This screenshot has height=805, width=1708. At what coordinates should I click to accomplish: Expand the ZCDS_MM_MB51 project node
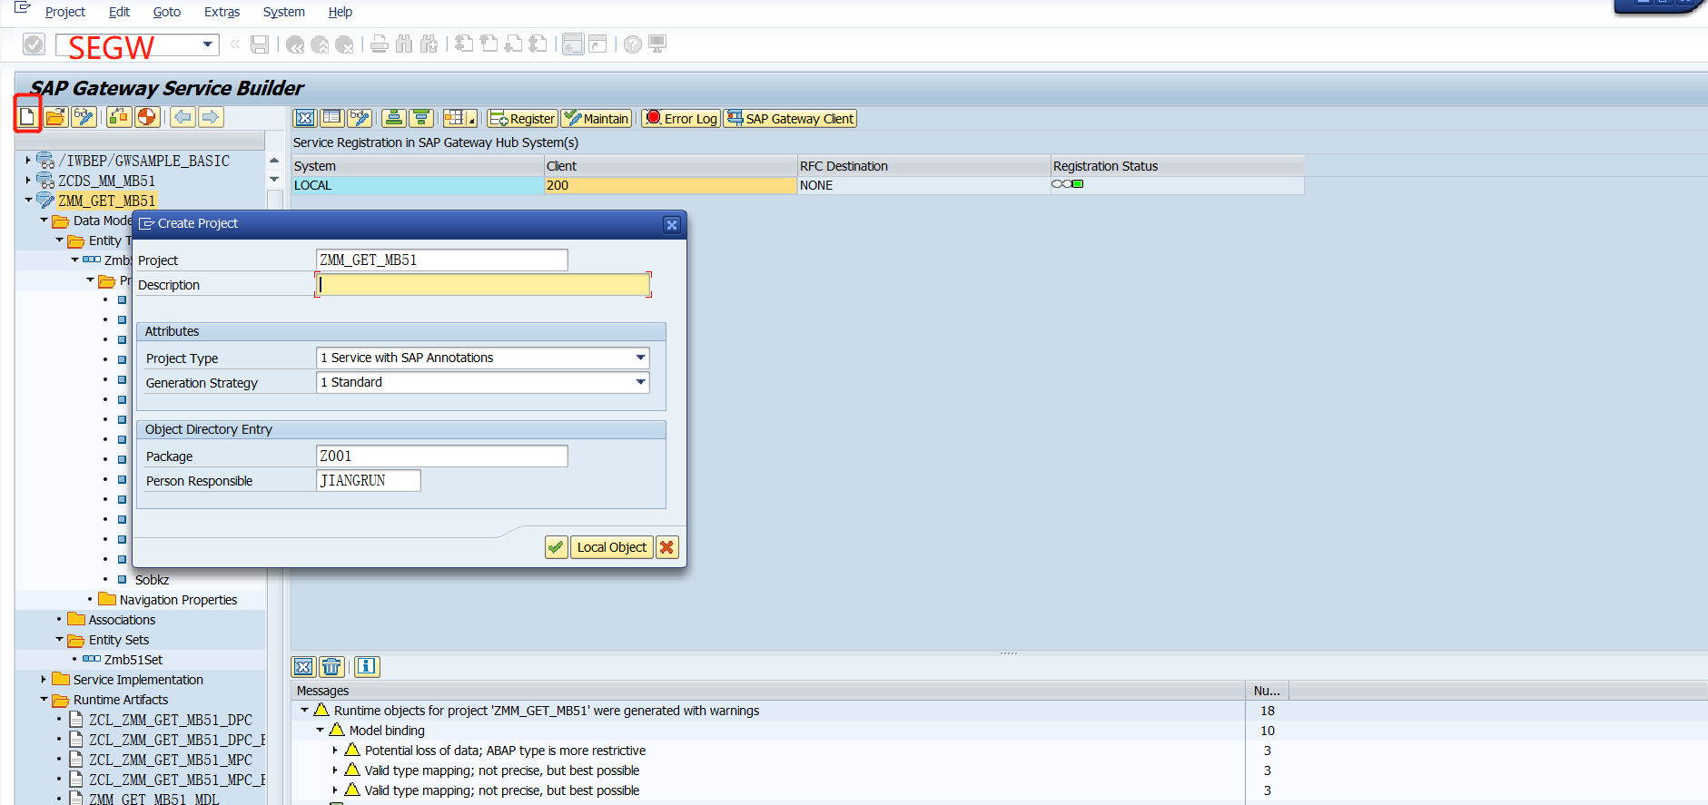tap(28, 181)
